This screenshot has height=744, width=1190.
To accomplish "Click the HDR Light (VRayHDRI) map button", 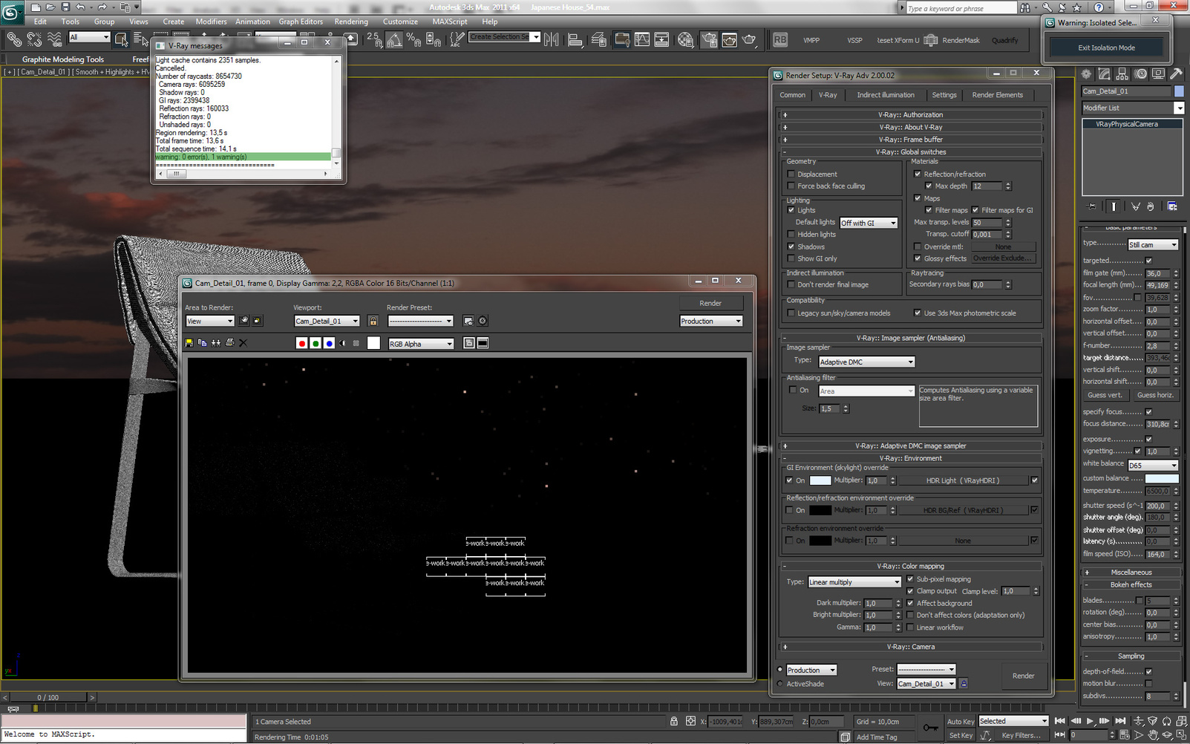I will [963, 480].
